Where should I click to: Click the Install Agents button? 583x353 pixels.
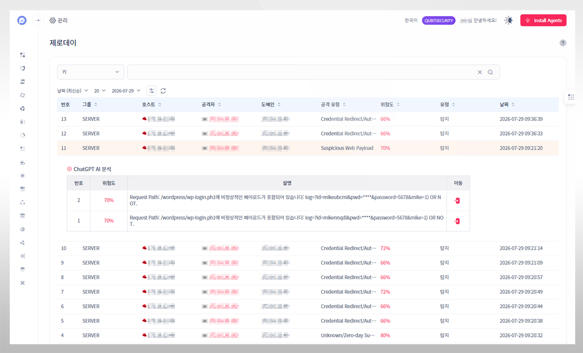click(543, 20)
